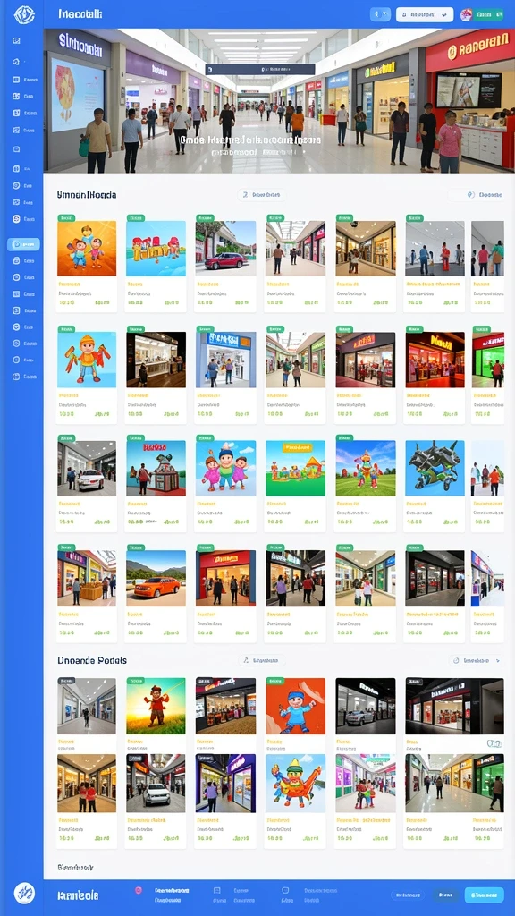515x916 pixels.
Task: Click the home icon in the left sidebar
Action: (x=16, y=62)
